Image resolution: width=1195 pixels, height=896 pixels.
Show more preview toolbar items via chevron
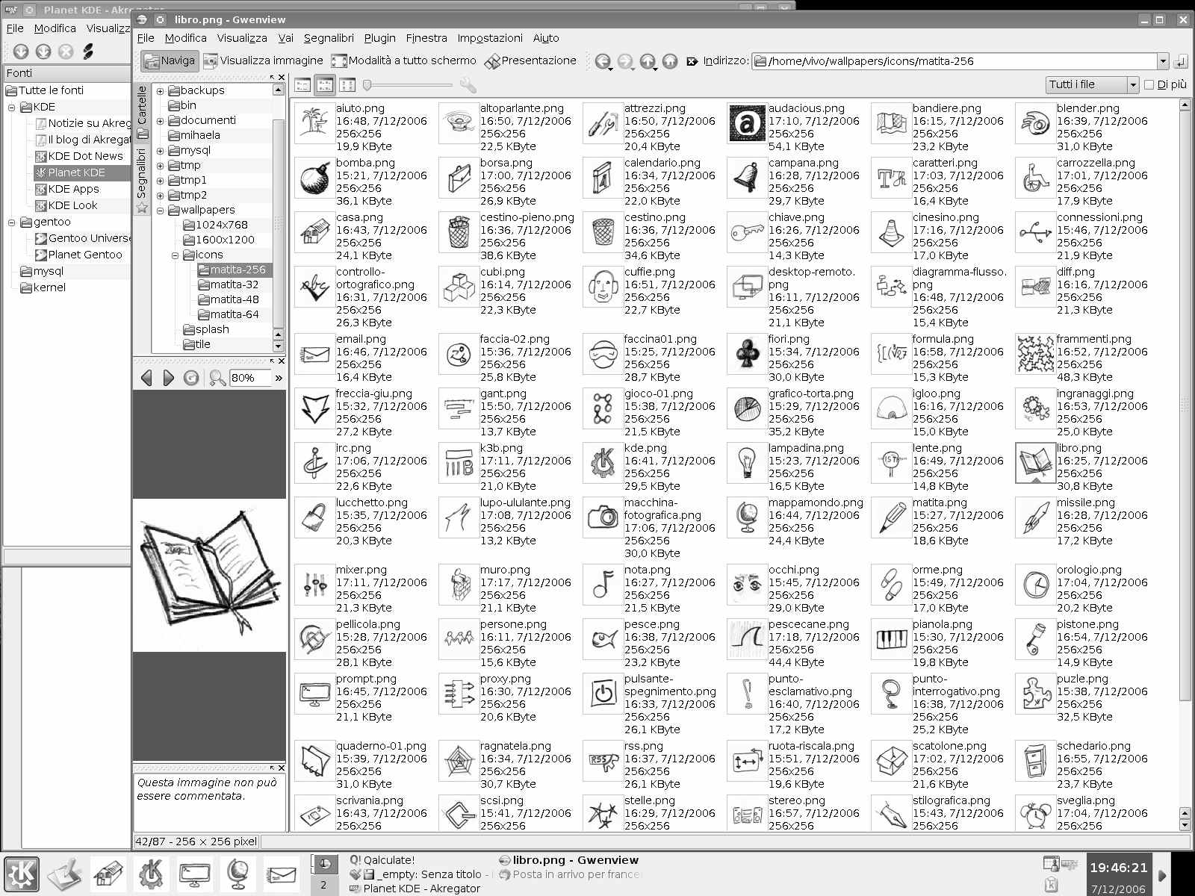pos(279,378)
